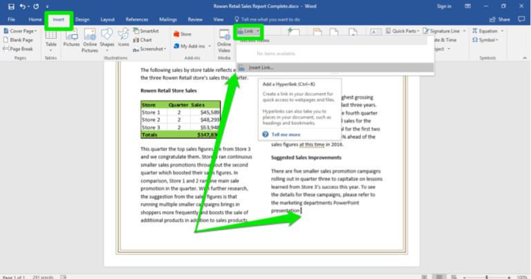Open the Equation gallery arrow
Image resolution: width=531 pixels, height=279 pixels.
pos(502,31)
